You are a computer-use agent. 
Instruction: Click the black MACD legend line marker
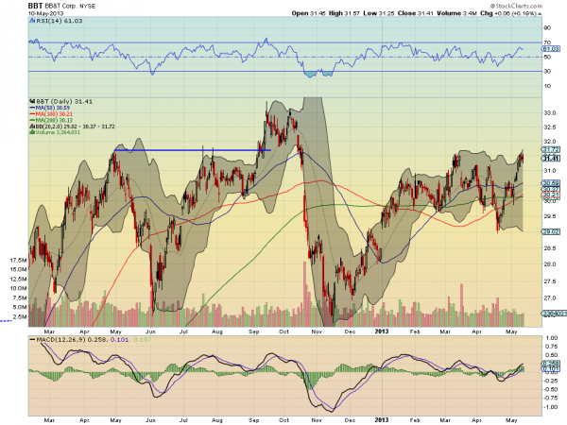tap(32, 340)
